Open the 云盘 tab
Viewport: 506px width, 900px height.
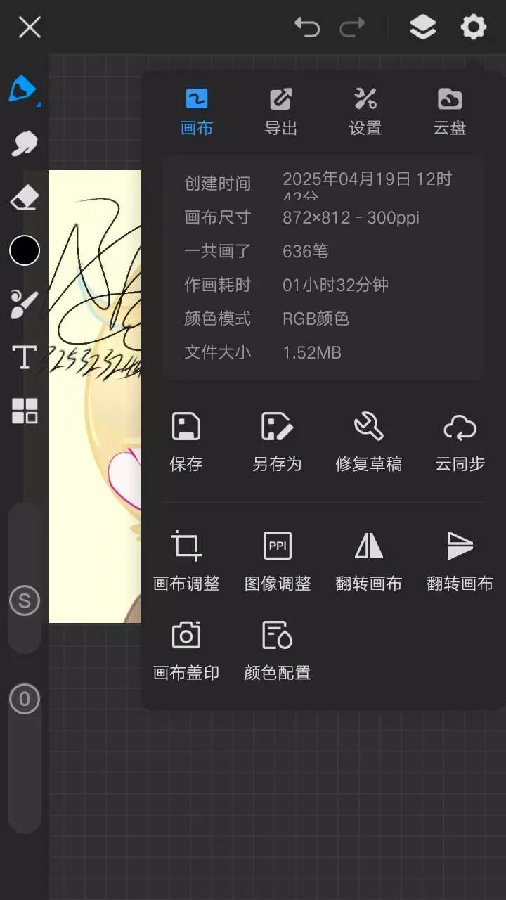coord(450,112)
